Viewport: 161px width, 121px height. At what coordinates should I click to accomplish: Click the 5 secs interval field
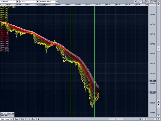pyautogui.click(x=28, y=2)
